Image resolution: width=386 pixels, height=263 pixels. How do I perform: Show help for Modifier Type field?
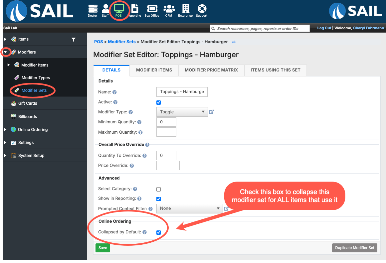(x=131, y=112)
